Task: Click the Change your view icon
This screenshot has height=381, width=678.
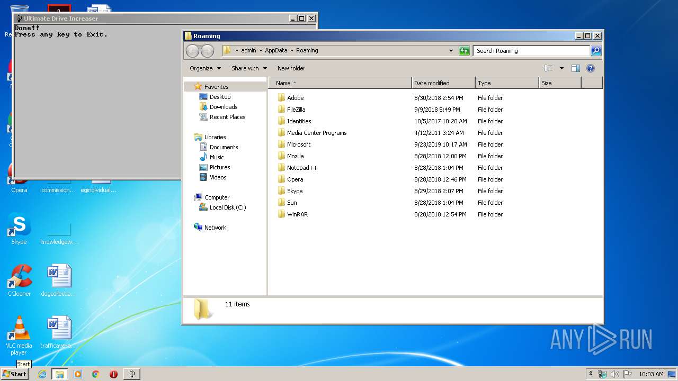Action: point(549,68)
